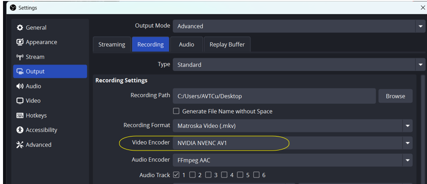
Task: Click the Recording Path text field
Action: click(x=274, y=96)
